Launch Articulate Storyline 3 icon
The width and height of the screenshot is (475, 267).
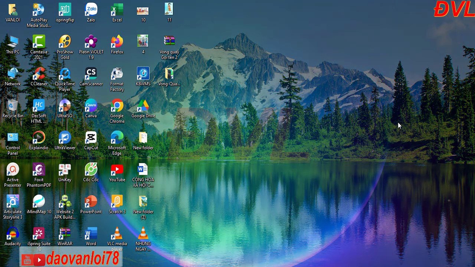13,201
